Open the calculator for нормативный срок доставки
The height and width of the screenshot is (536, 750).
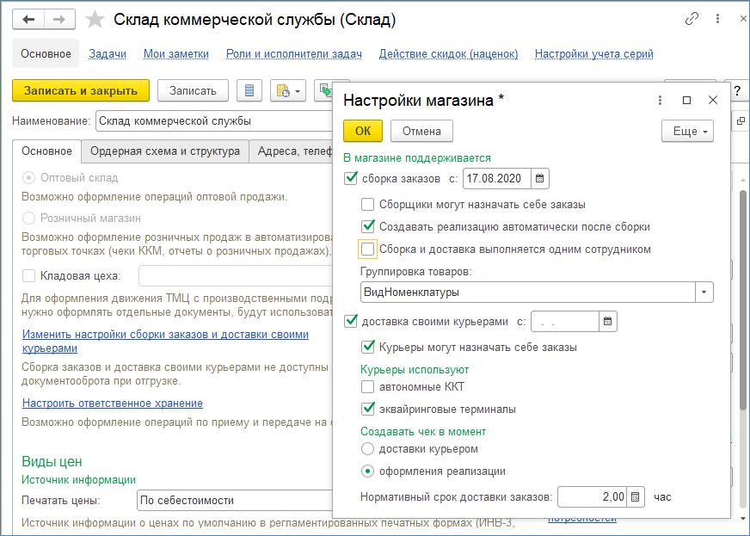(635, 497)
